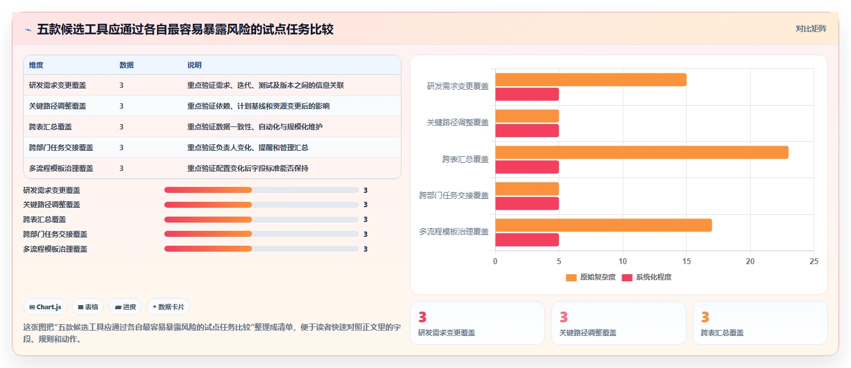Click description 重点验证配置变化后字段标准能否保持

248,169
